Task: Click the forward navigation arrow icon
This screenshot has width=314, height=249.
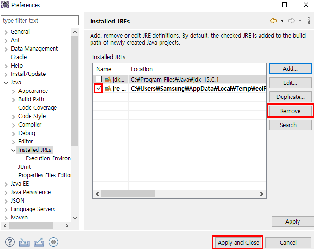Action: point(291,21)
